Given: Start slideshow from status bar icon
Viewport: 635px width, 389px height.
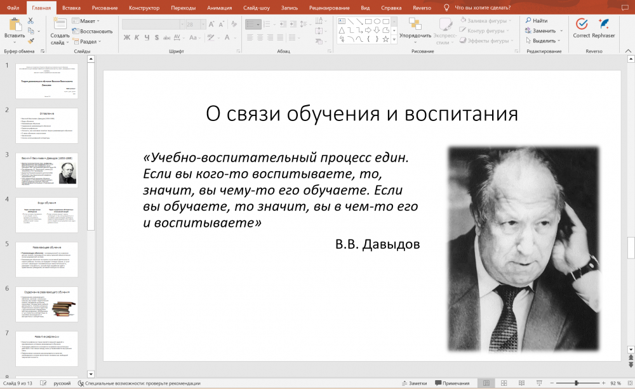Looking at the screenshot, I should 537,383.
